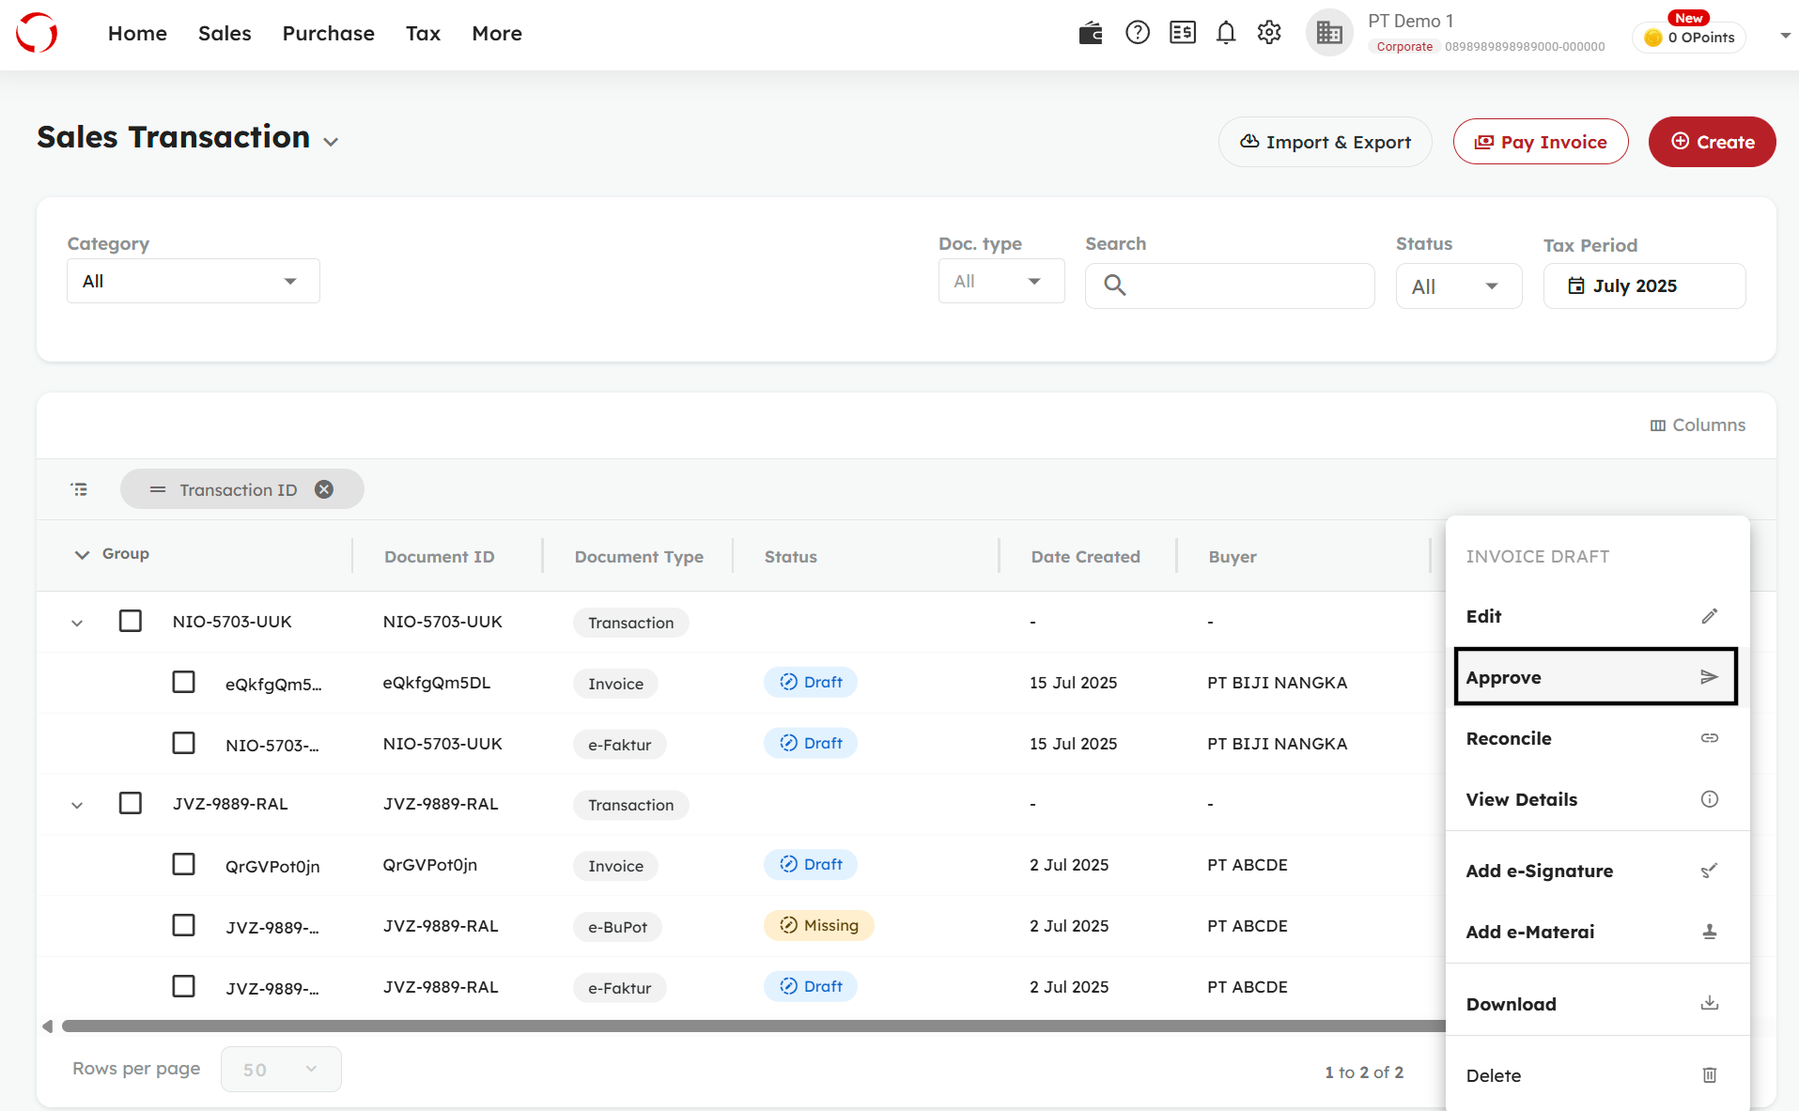This screenshot has height=1111, width=1799.
Task: Select the QrGVPot0jn invoice checkbox
Action: (184, 864)
